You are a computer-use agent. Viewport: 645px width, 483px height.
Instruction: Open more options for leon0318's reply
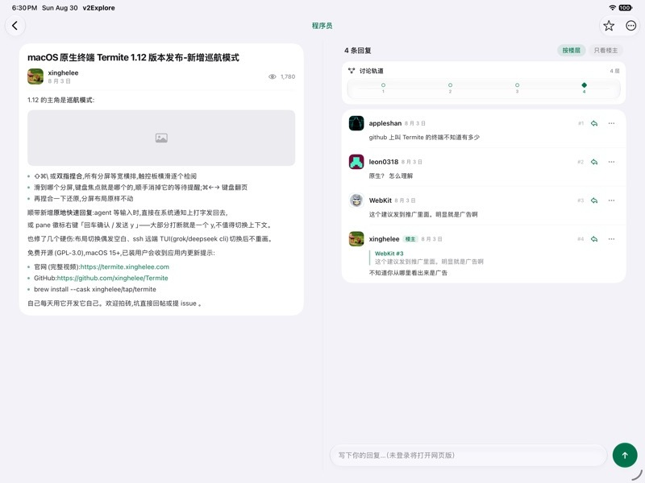[x=612, y=162]
